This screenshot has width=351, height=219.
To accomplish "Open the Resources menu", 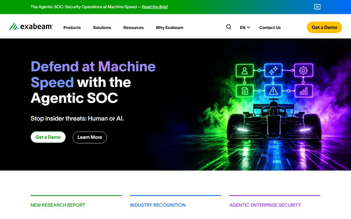I will coord(133,27).
